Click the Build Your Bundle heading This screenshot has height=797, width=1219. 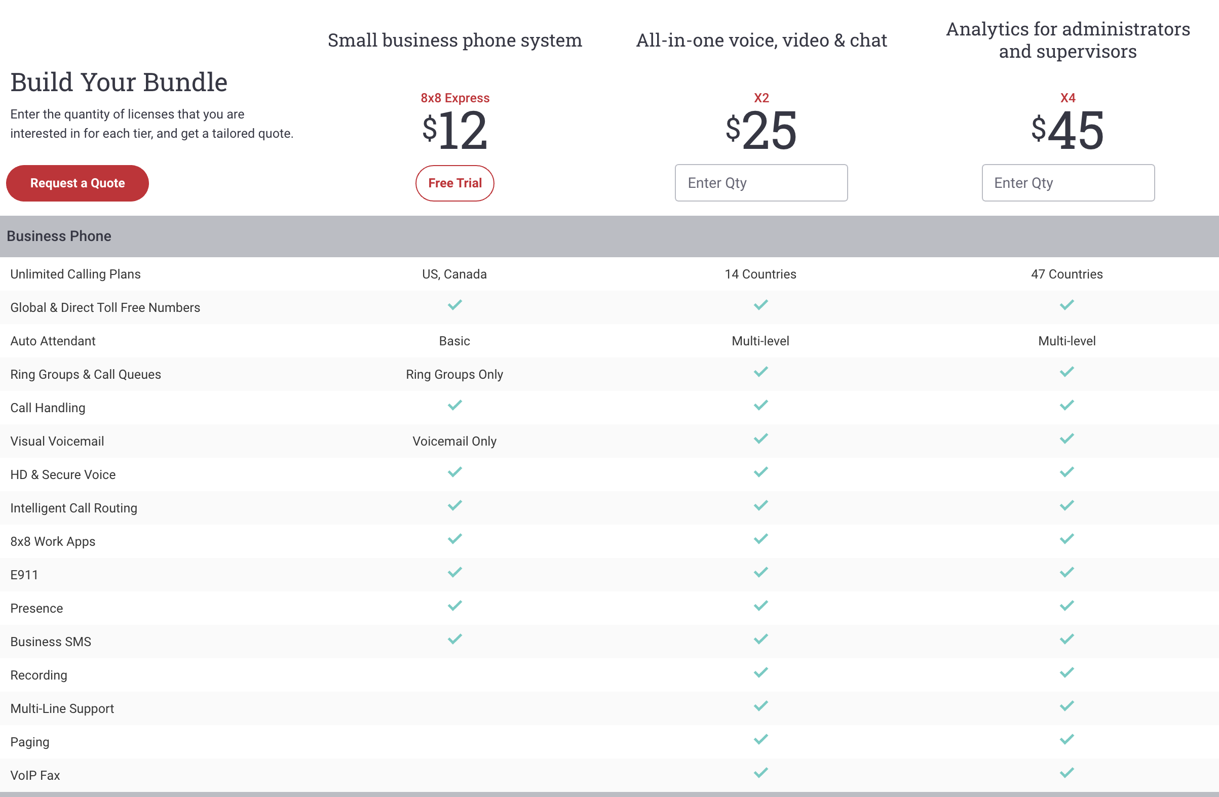[119, 83]
